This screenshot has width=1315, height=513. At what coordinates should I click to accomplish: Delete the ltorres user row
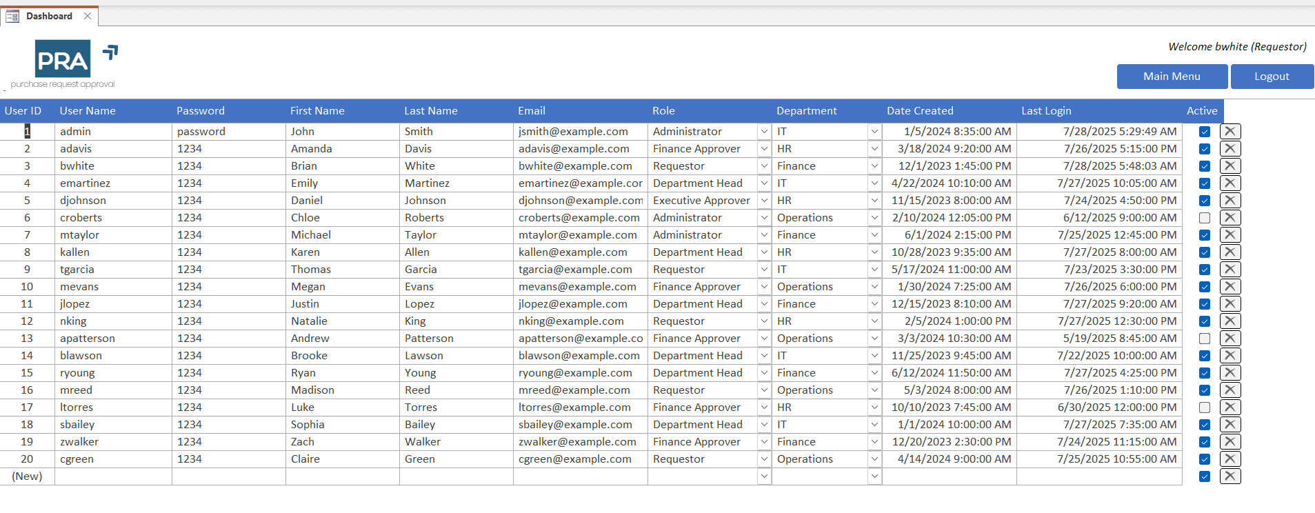1230,407
